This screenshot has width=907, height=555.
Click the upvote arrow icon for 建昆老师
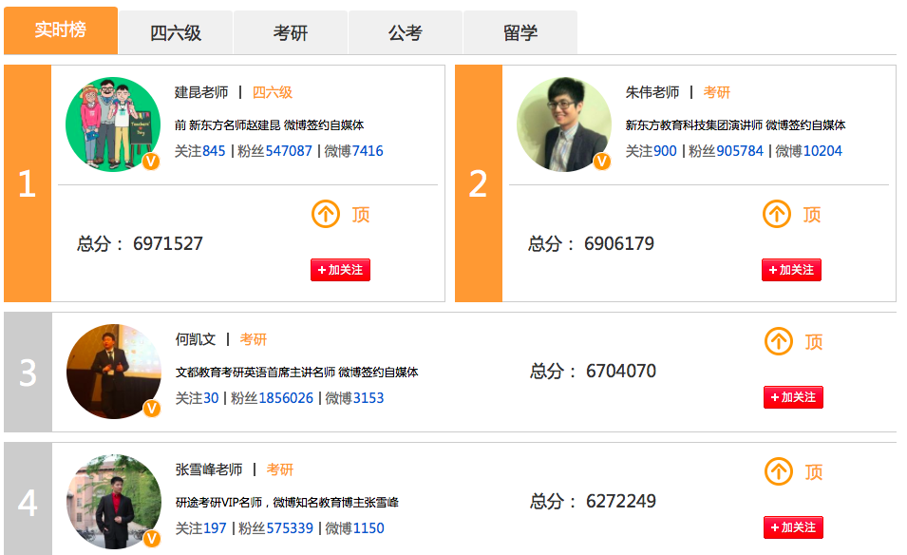[326, 215]
